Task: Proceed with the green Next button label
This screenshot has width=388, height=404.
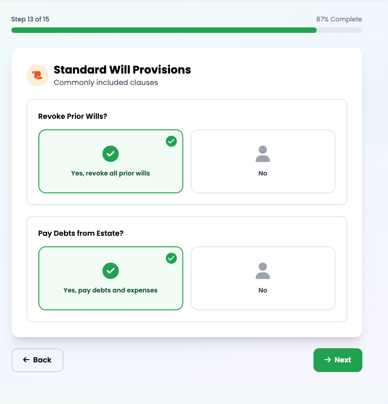Action: click(343, 360)
